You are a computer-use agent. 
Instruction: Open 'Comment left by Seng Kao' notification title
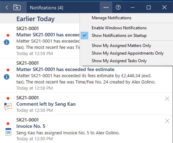46,104
